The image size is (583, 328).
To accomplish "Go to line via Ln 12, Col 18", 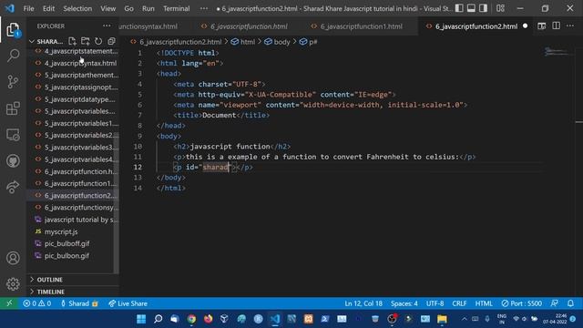I will pyautogui.click(x=363, y=303).
